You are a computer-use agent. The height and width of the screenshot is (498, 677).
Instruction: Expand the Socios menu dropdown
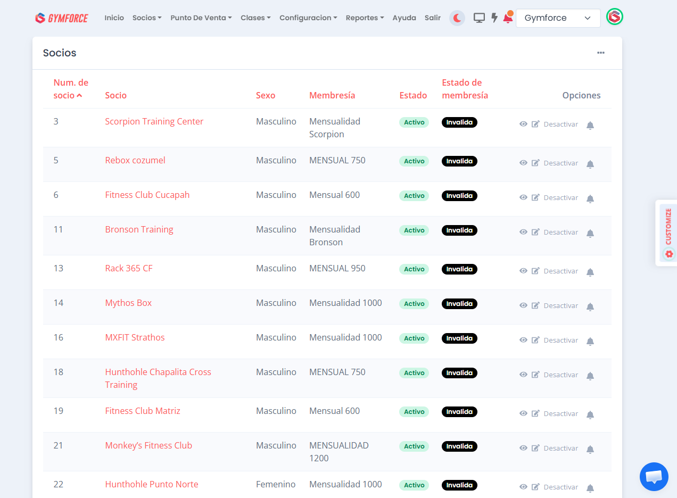[x=147, y=18]
